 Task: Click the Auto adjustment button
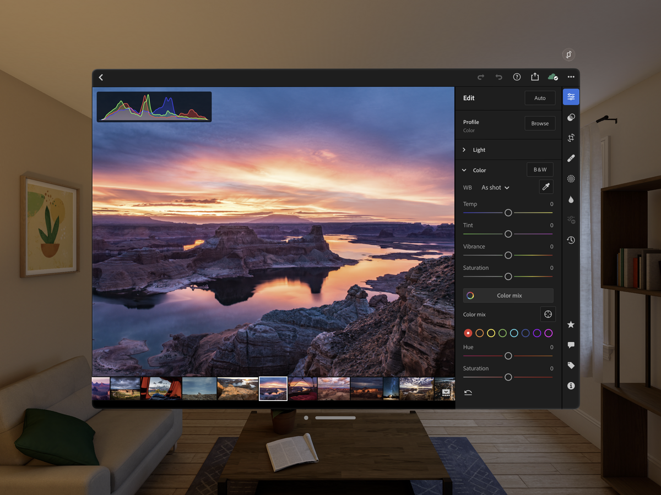click(540, 97)
